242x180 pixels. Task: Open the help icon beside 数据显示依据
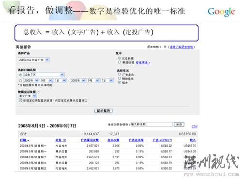(x=38, y=92)
